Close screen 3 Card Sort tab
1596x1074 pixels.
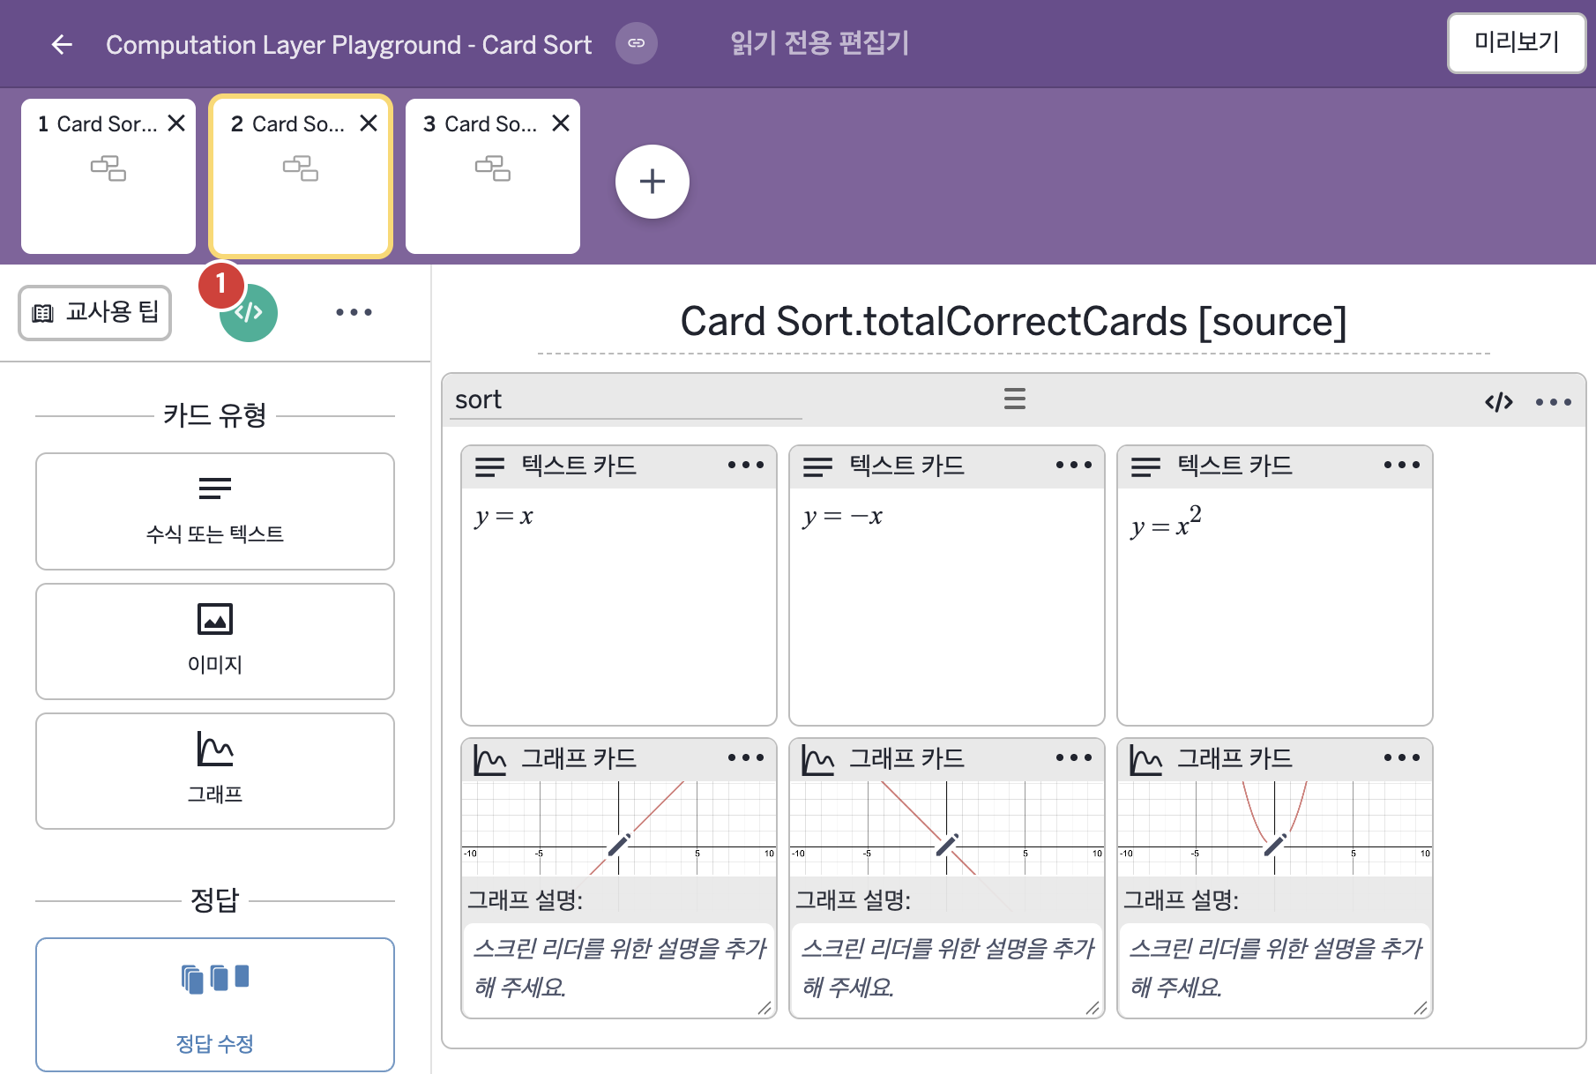tap(561, 123)
